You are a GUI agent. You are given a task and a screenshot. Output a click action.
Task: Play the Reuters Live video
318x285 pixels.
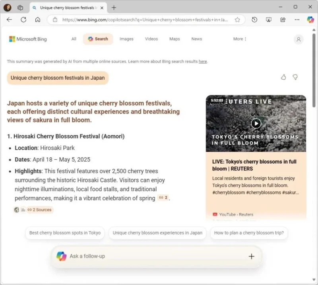point(256,123)
